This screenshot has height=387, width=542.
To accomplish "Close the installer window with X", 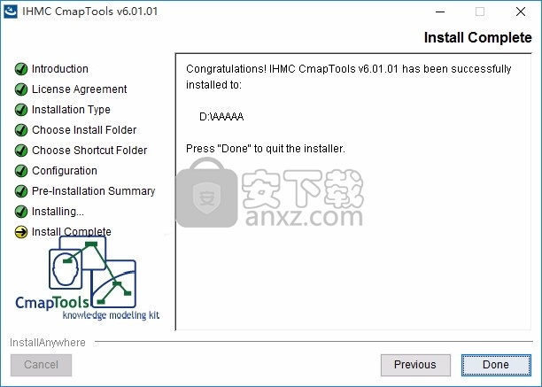I will click(x=521, y=12).
